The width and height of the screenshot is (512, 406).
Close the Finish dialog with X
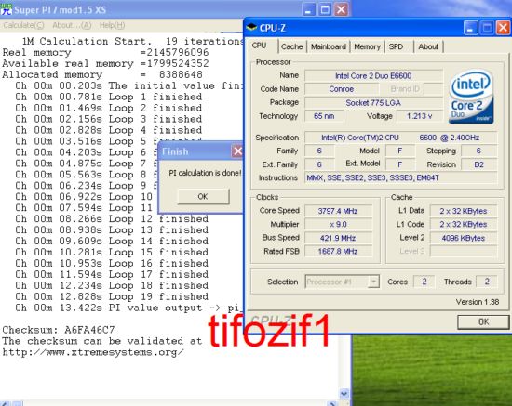(x=237, y=151)
